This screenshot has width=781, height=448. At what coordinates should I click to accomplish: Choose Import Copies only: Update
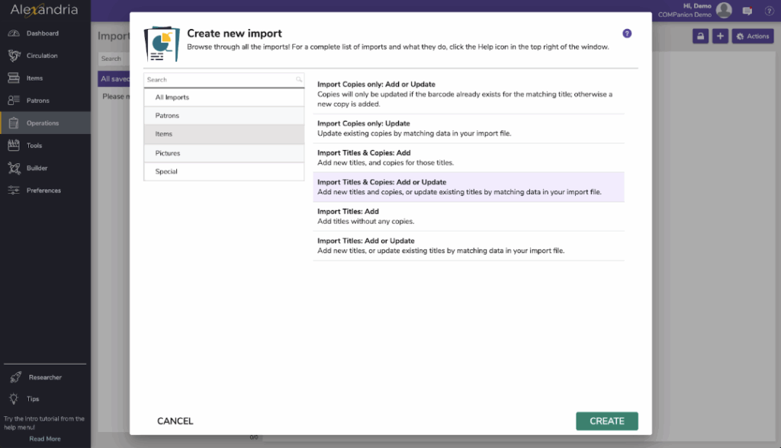coord(468,128)
